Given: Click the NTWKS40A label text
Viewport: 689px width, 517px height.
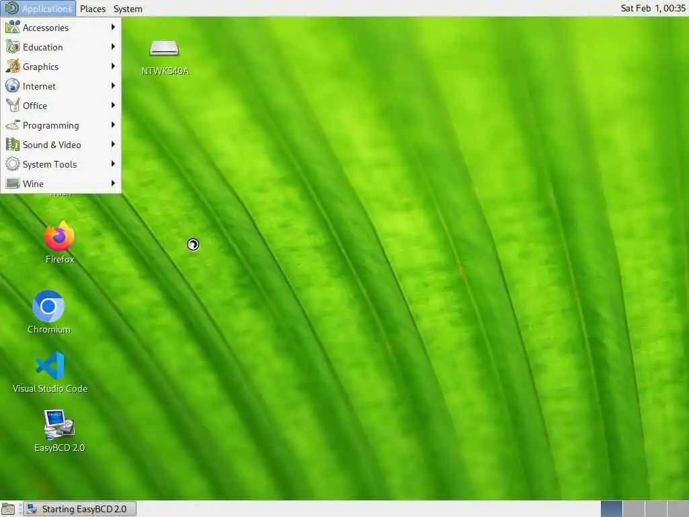Looking at the screenshot, I should [x=165, y=71].
